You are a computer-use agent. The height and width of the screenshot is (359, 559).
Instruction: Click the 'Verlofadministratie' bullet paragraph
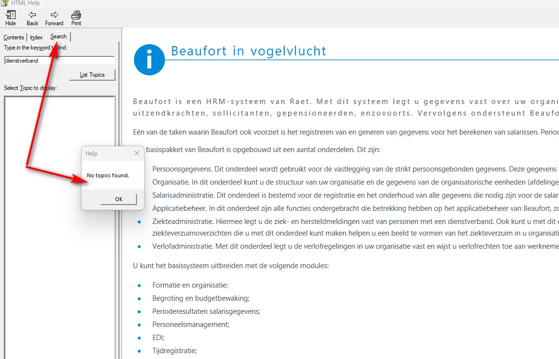coord(355,246)
